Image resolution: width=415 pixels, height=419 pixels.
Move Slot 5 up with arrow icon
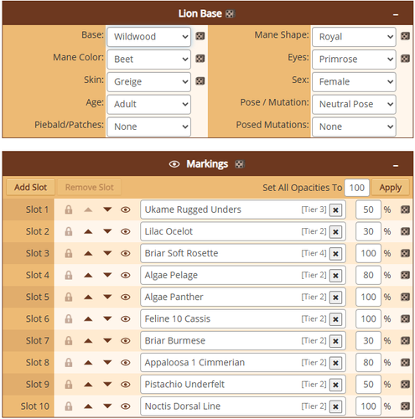pos(88,297)
